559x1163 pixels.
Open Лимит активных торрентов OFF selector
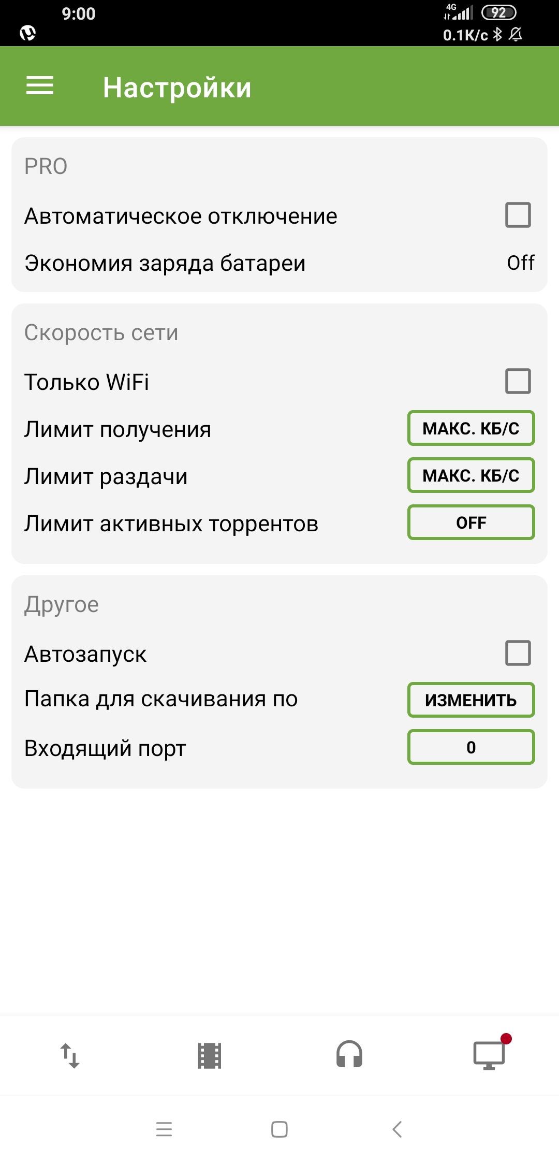coord(471,522)
